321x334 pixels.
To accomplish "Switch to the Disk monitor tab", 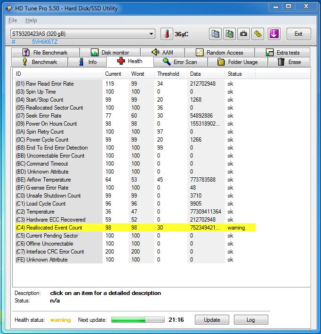I will pyautogui.click(x=110, y=52).
